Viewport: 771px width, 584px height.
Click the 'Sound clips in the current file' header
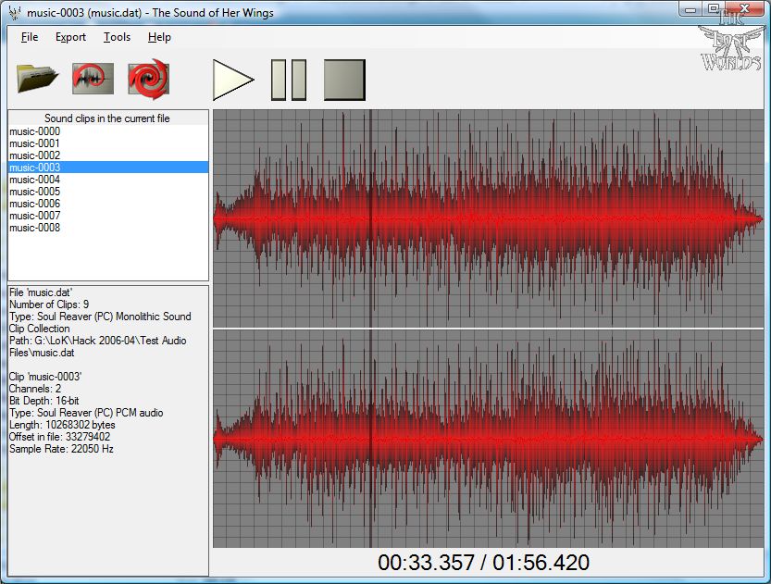click(x=107, y=118)
